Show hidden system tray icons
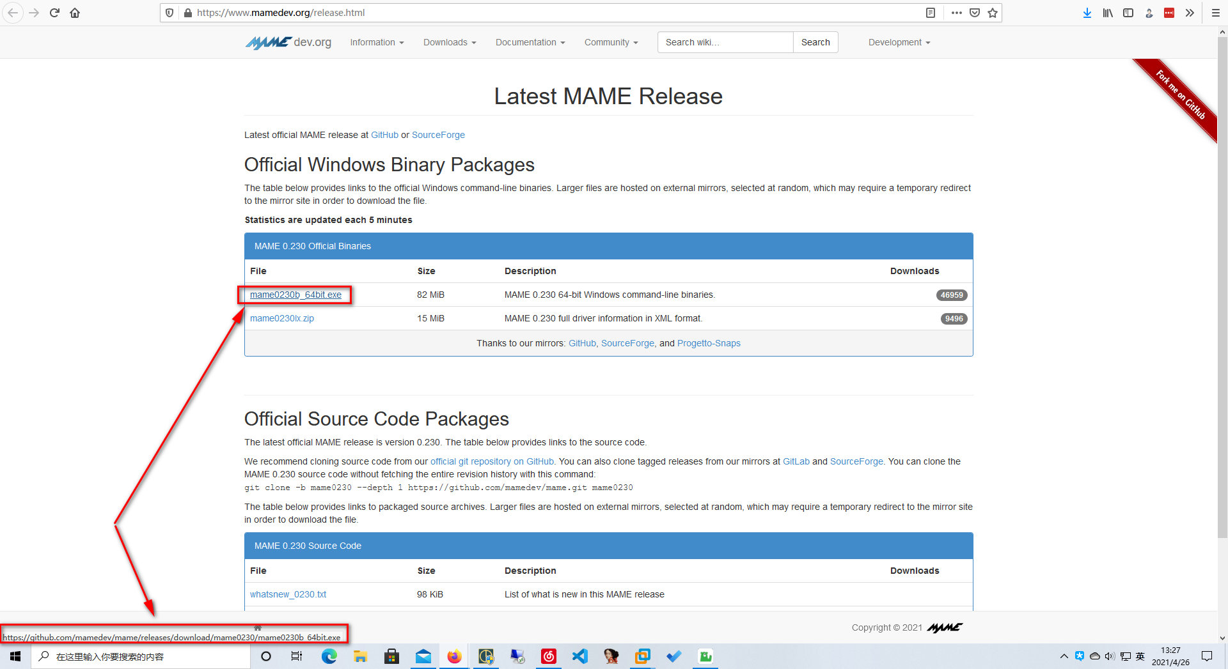The width and height of the screenshot is (1228, 669). (1064, 656)
